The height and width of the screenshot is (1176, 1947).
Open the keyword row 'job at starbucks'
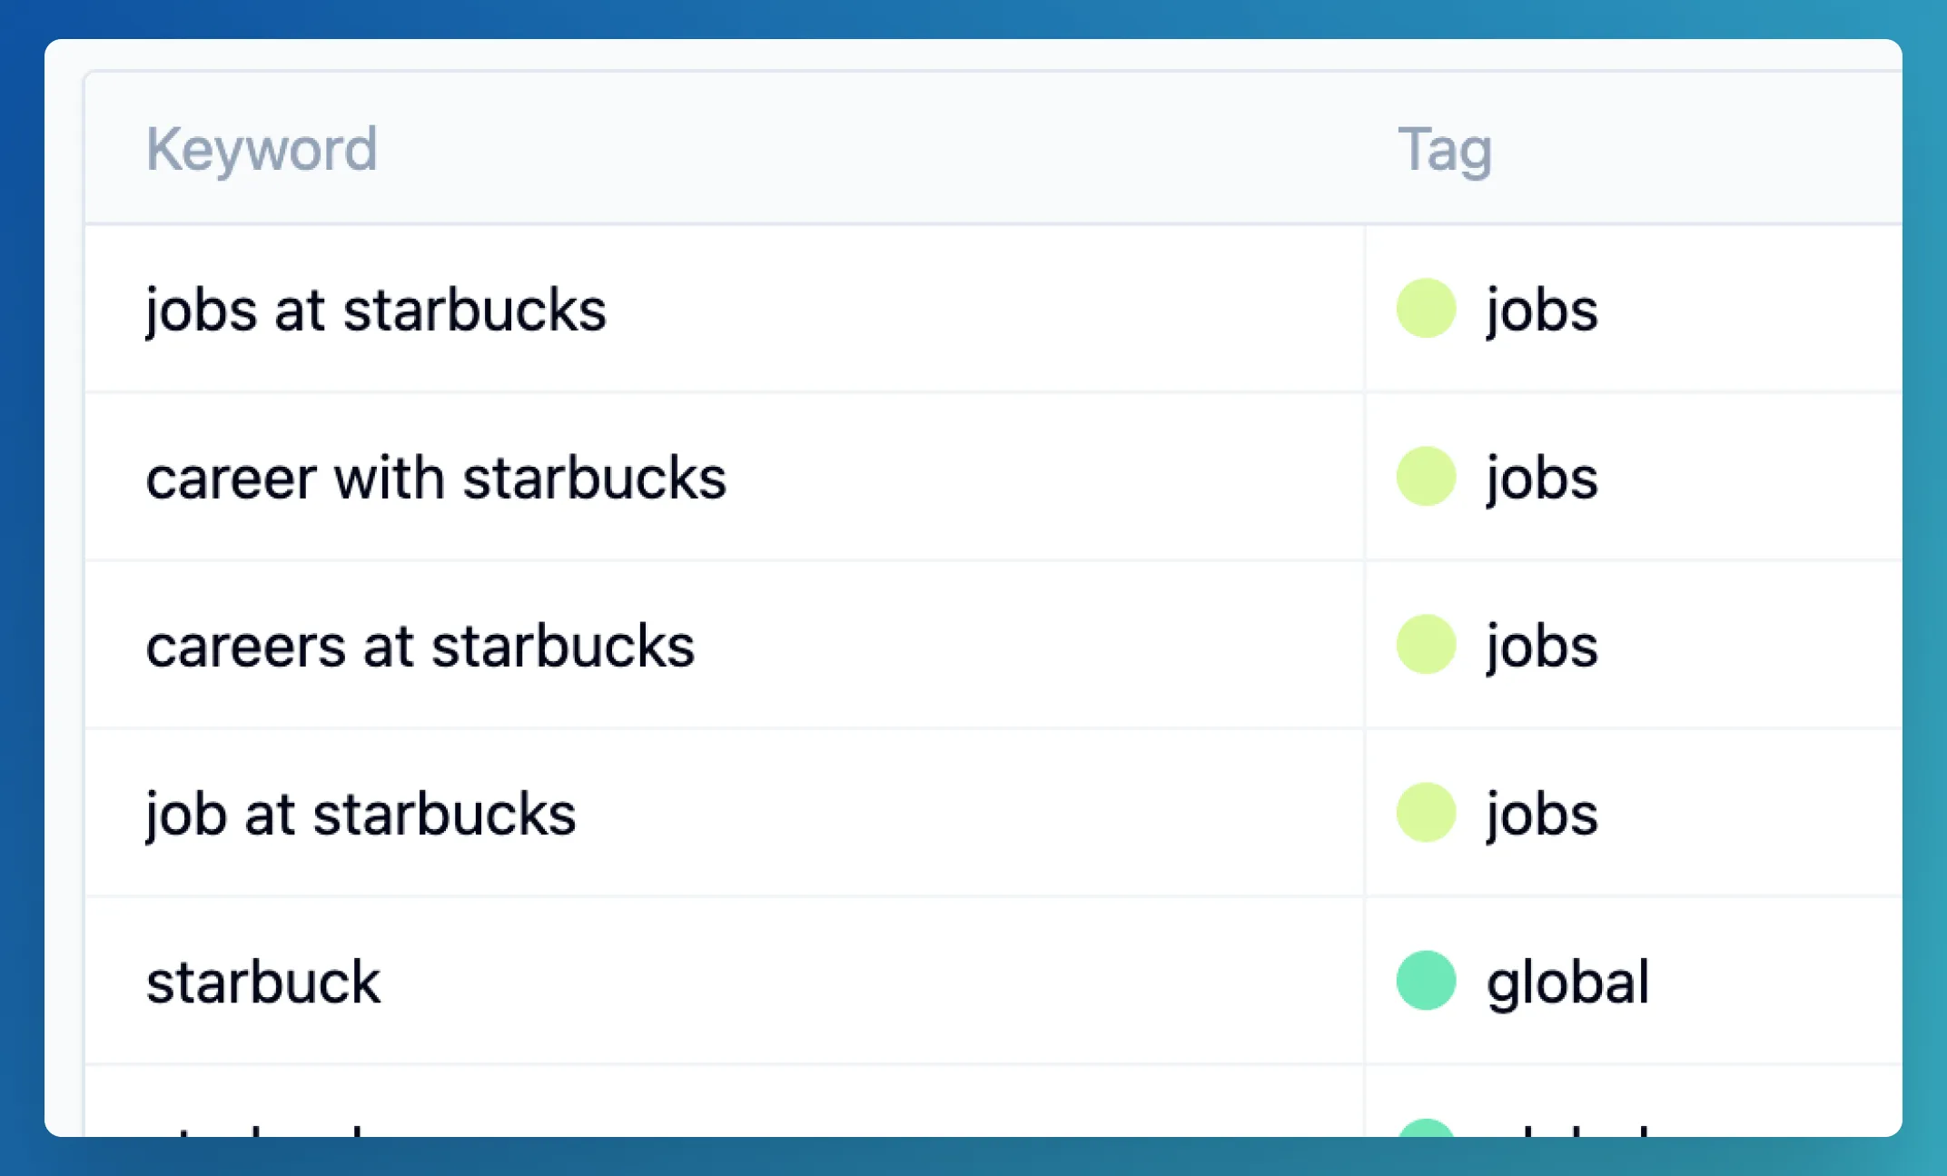360,812
